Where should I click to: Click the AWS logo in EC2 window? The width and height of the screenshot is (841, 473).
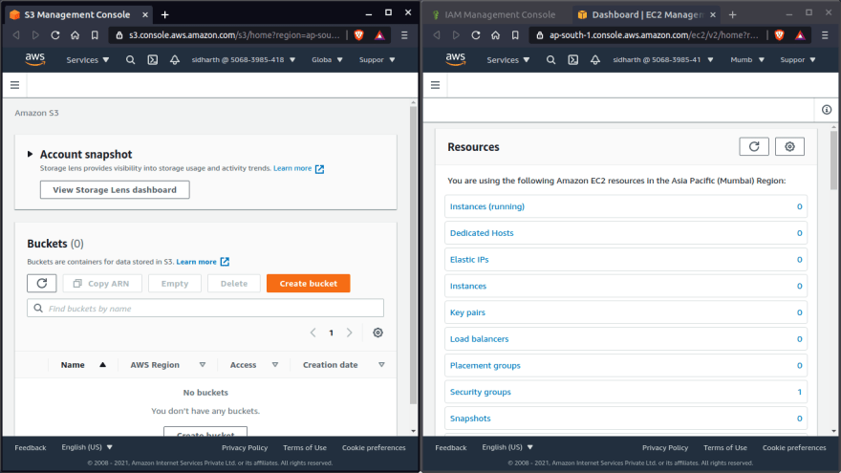tap(456, 59)
